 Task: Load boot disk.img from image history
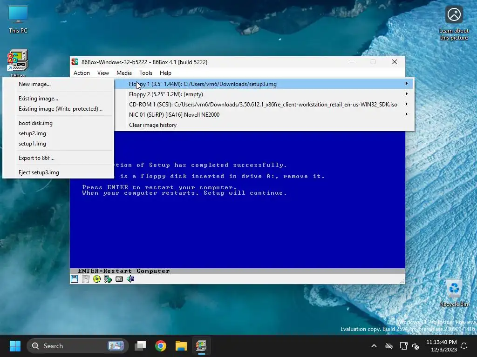pos(58,123)
